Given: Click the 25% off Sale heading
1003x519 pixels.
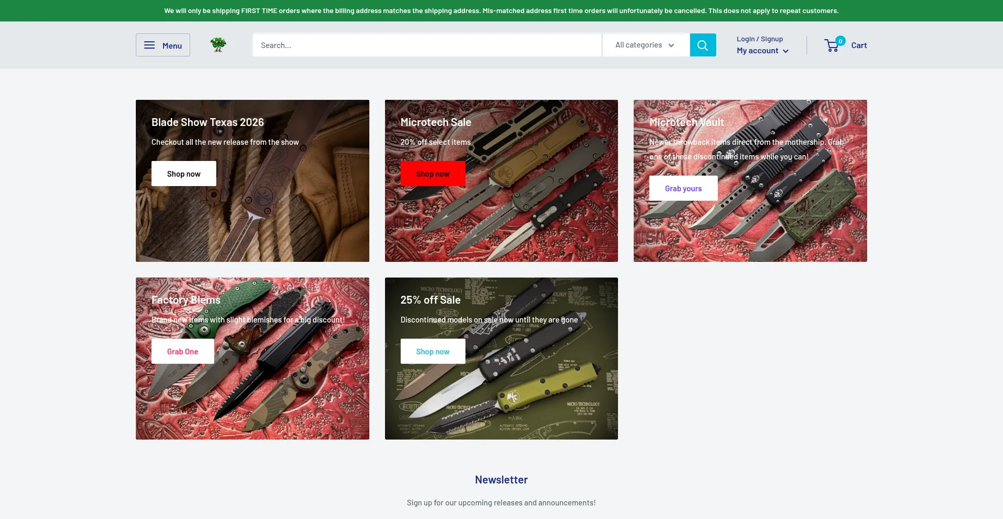Looking at the screenshot, I should point(430,300).
